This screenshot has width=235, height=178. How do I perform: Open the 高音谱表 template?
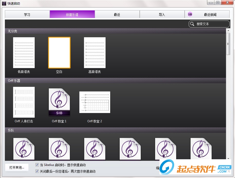pos(95,52)
